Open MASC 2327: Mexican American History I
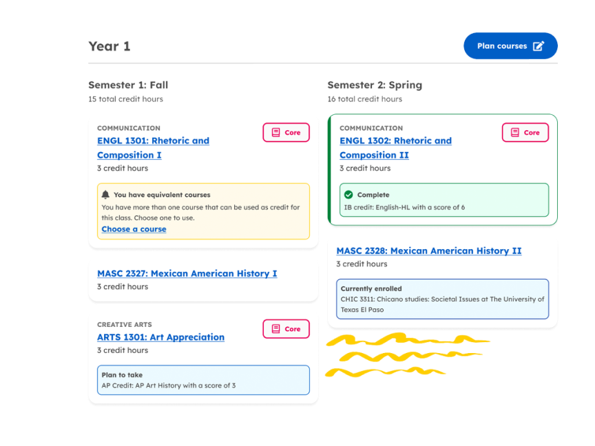The image size is (595, 446). pos(187,273)
